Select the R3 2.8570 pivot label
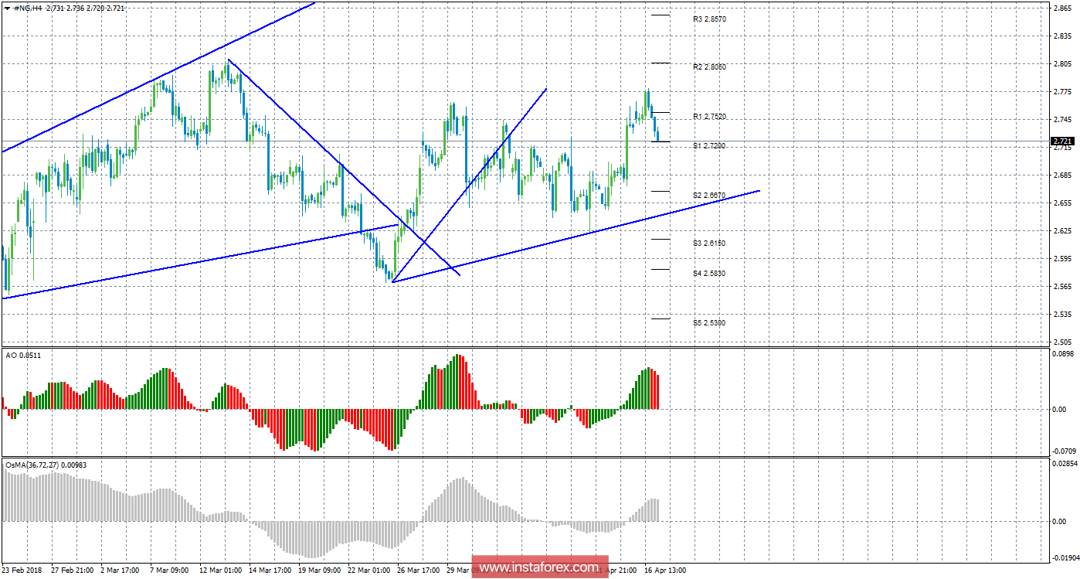The image size is (1080, 579). click(709, 19)
